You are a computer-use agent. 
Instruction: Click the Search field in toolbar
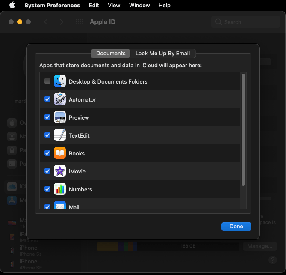click(x=246, y=22)
